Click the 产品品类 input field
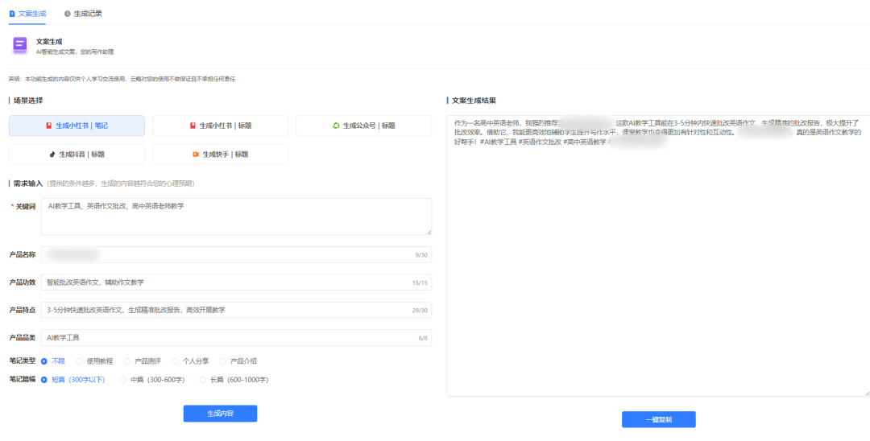This screenshot has width=870, height=441. tap(235, 338)
